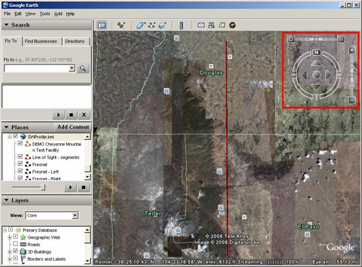The height and width of the screenshot is (267, 362).
Task: Toggle the Borders and Labels checkbox
Action: pyautogui.click(x=16, y=258)
